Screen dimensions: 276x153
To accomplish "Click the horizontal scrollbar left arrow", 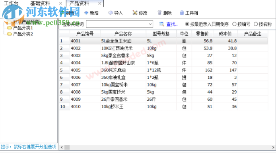I will pos(62,147).
